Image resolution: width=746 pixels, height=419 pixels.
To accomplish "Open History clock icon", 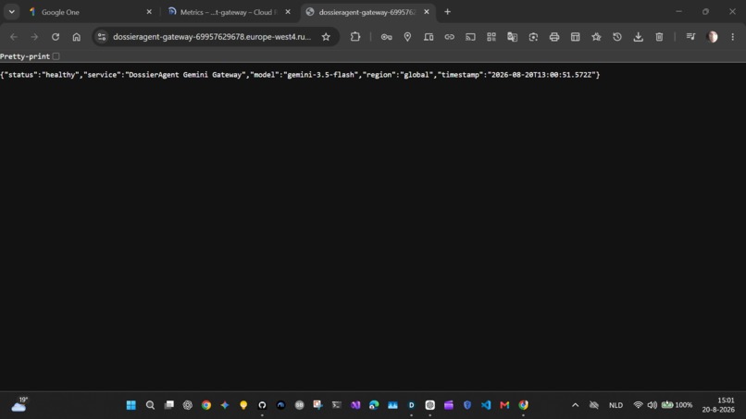I will tap(617, 37).
